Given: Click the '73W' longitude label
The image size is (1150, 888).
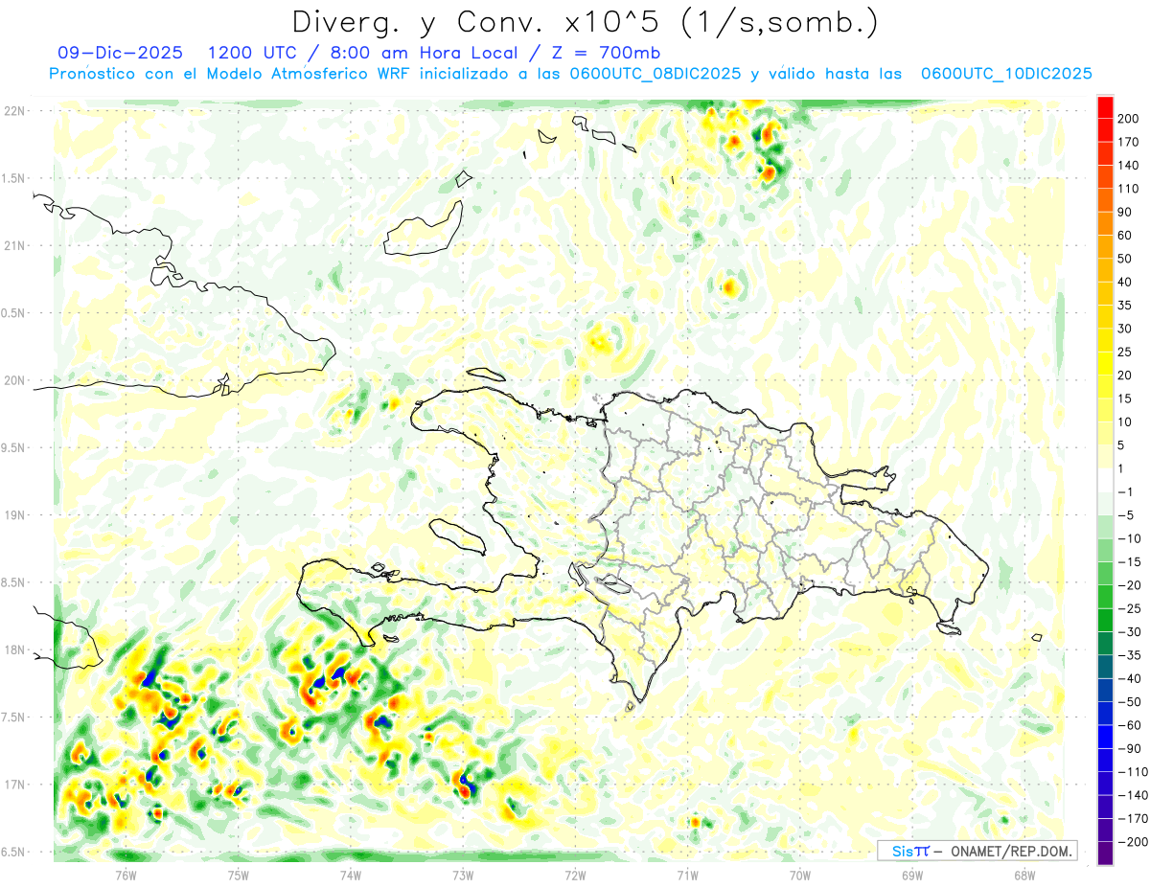Looking at the screenshot, I should coord(463,874).
